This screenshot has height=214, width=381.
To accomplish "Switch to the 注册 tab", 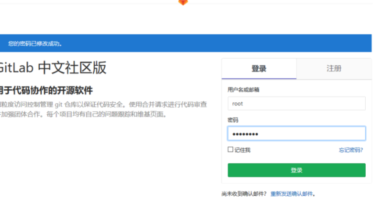I will coord(334,69).
